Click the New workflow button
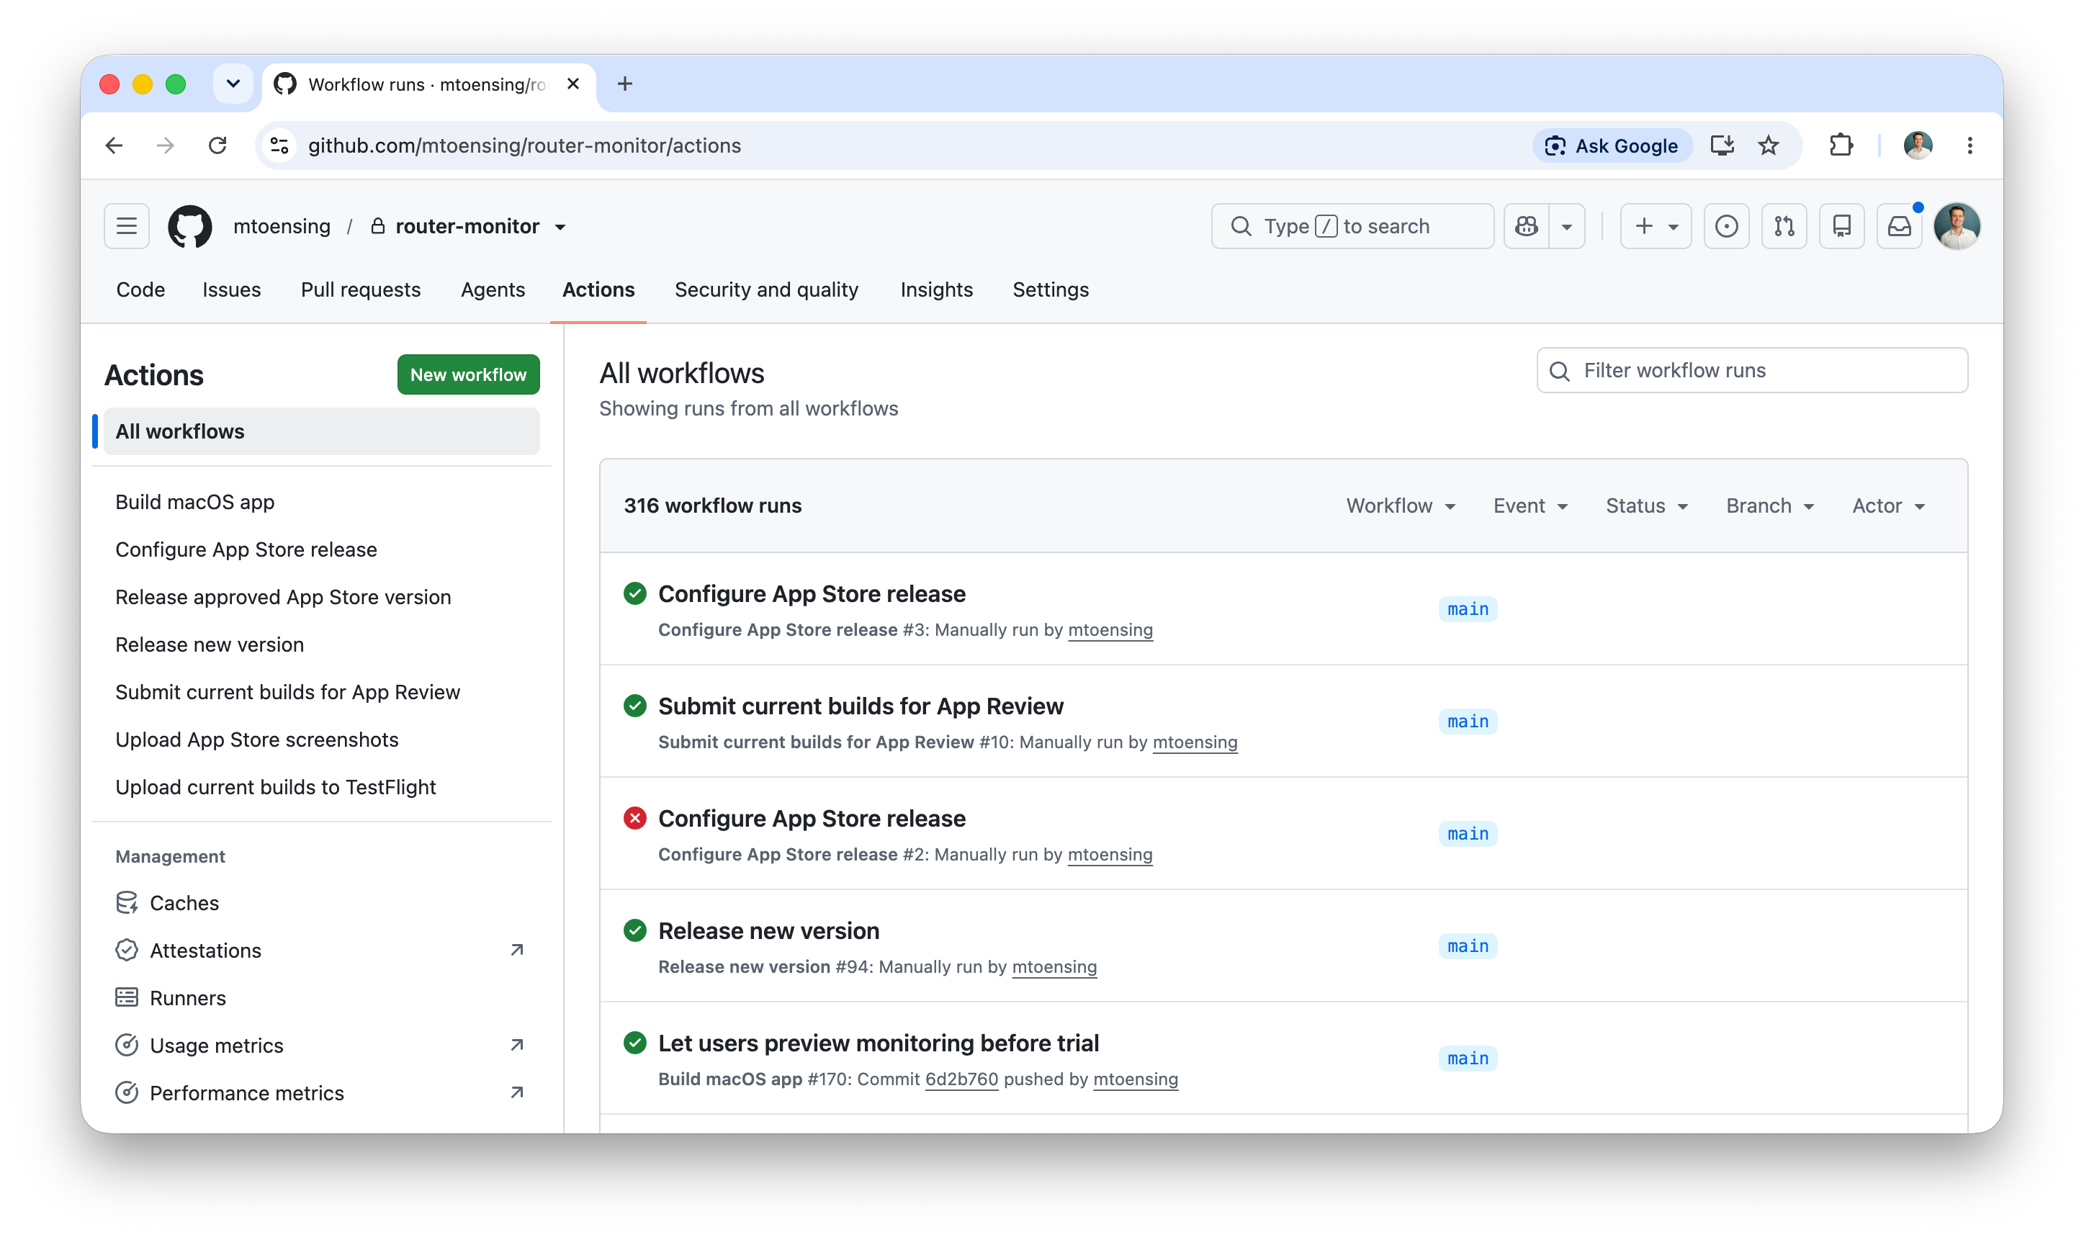 pos(468,374)
